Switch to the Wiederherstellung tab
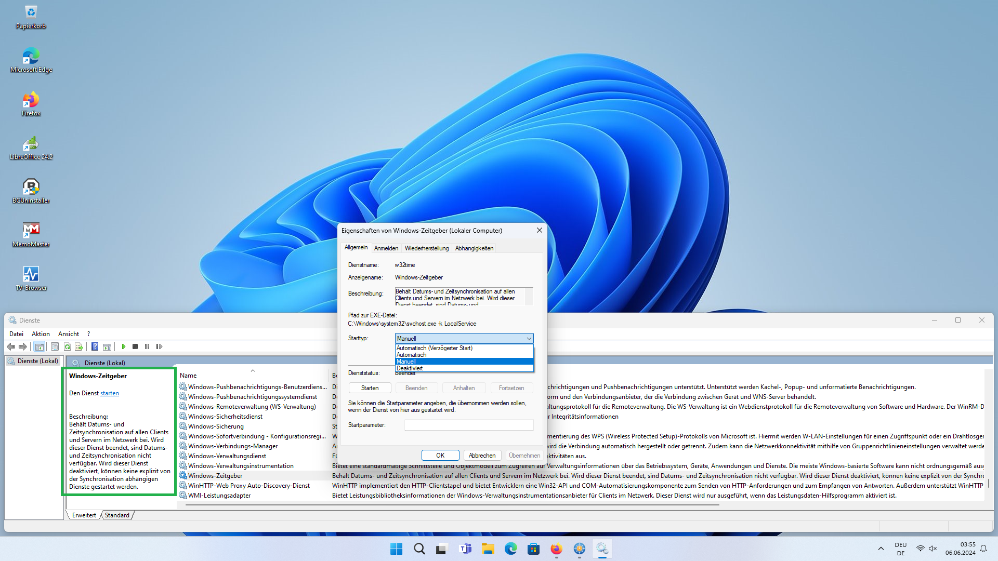This screenshot has height=561, width=998. click(426, 248)
